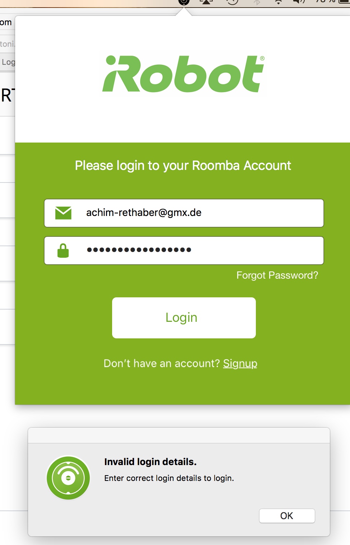The height and width of the screenshot is (545, 350).
Task: Open the AirPlay menu bar icon
Action: click(206, 1)
